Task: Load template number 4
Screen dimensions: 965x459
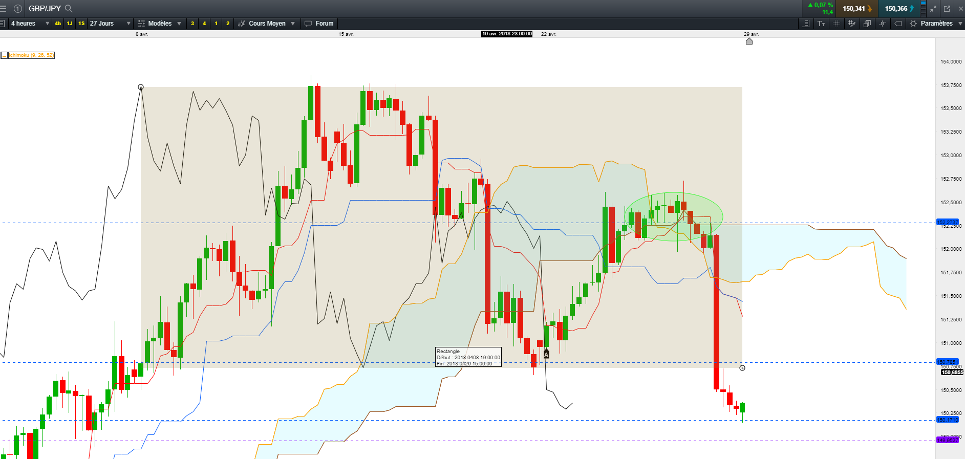Action: tap(204, 24)
